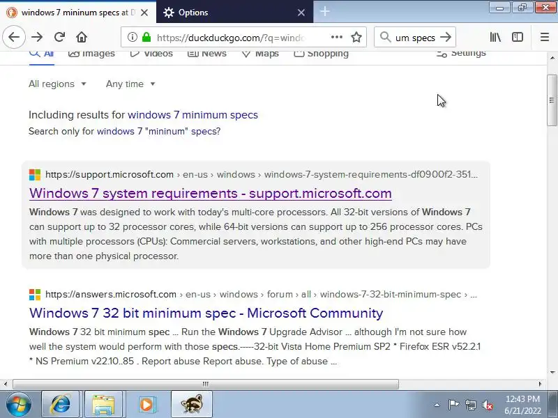Click the horizontal scrollbar thumb
Image resolution: width=558 pixels, height=418 pixels.
click(x=206, y=384)
